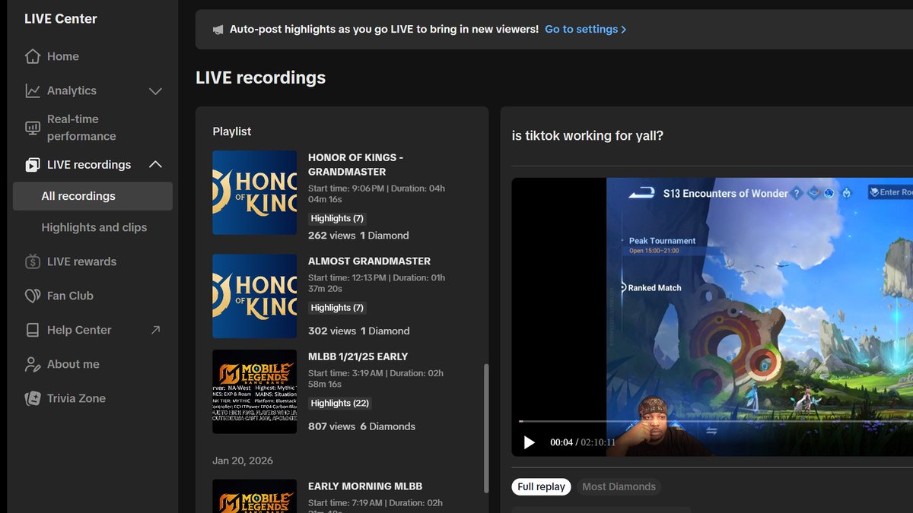Open EARLY MORNING MLBB thumbnail
The width and height of the screenshot is (913, 513).
pyautogui.click(x=254, y=496)
